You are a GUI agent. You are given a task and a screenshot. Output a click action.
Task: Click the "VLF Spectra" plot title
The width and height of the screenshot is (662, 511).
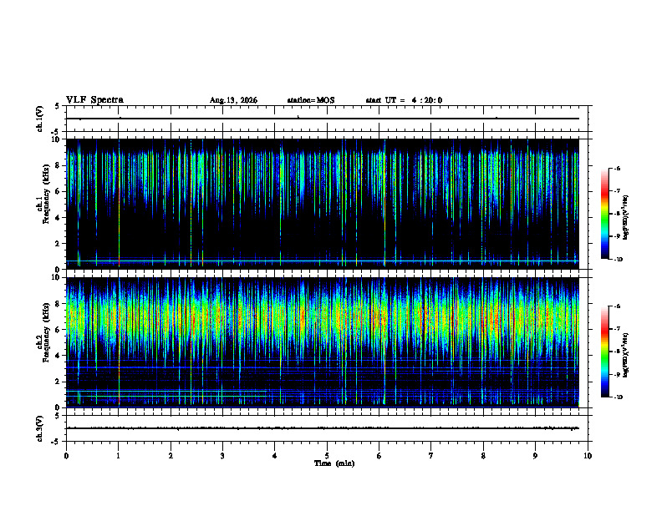click(94, 100)
